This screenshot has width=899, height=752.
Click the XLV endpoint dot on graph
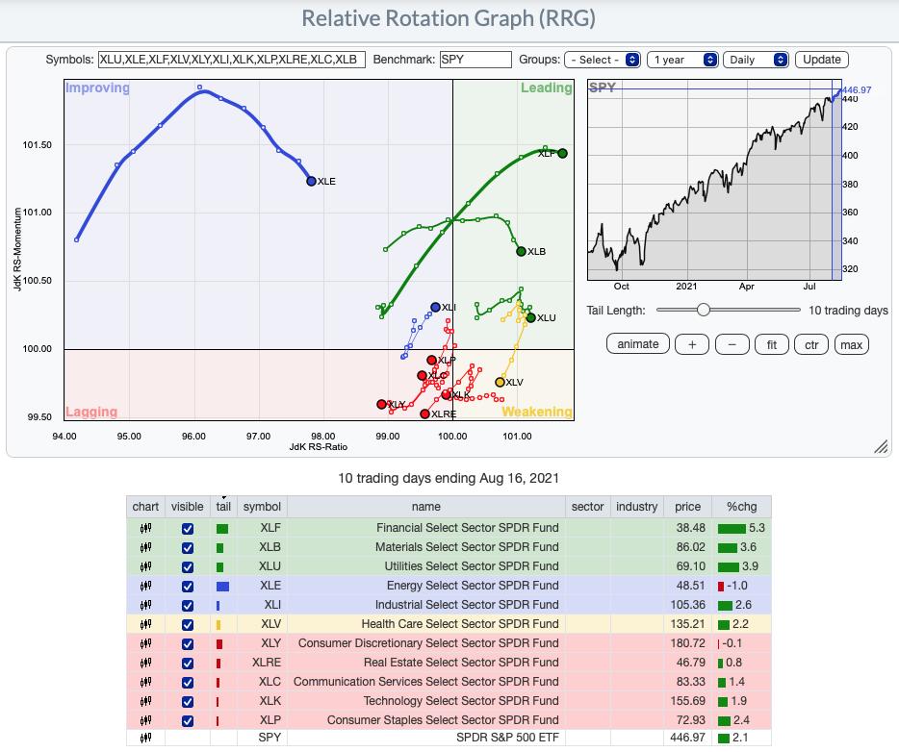tap(500, 382)
